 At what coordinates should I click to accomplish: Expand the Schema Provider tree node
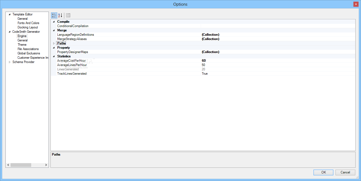click(10, 62)
